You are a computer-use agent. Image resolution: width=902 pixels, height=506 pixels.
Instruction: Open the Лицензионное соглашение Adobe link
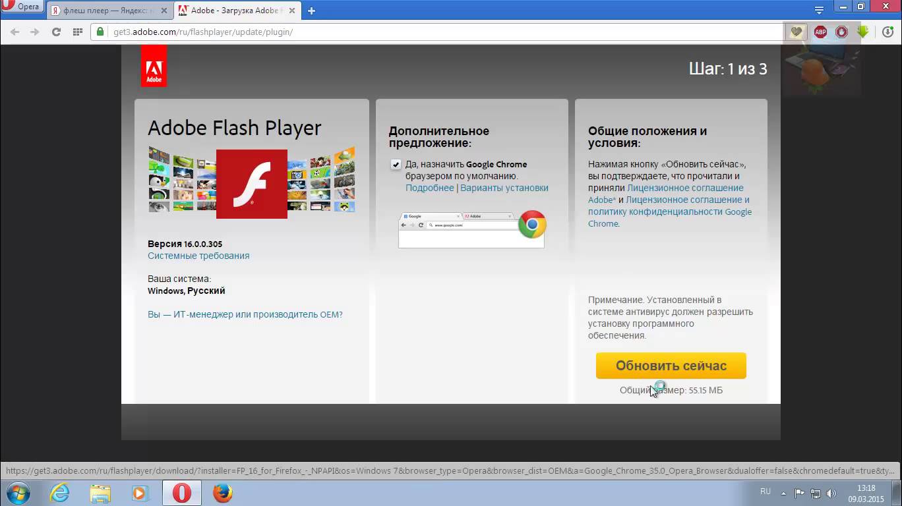[x=665, y=194]
